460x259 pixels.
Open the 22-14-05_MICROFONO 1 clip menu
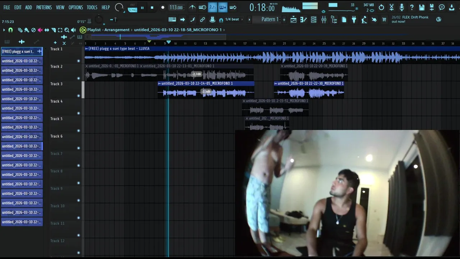[160, 83]
